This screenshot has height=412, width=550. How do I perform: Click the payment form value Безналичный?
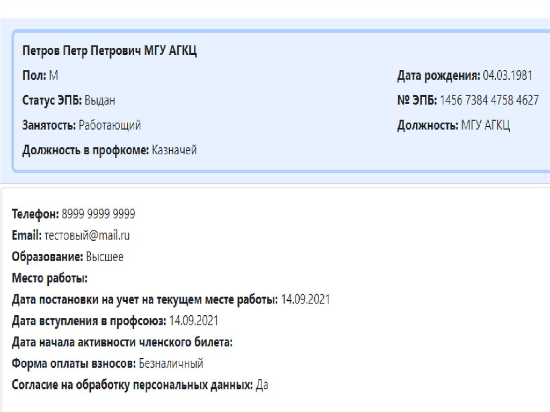pos(171,364)
